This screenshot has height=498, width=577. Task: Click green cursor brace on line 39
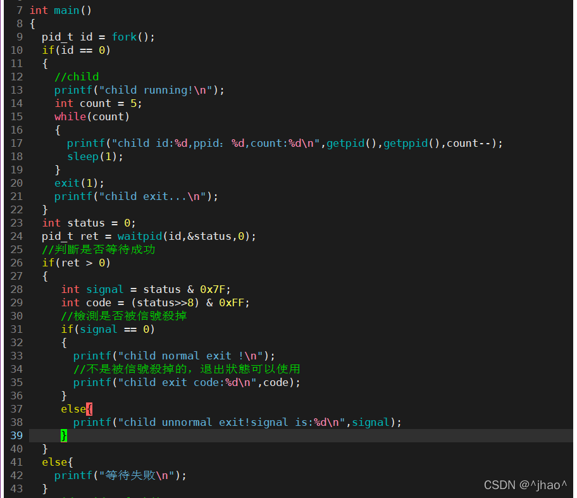pos(64,435)
